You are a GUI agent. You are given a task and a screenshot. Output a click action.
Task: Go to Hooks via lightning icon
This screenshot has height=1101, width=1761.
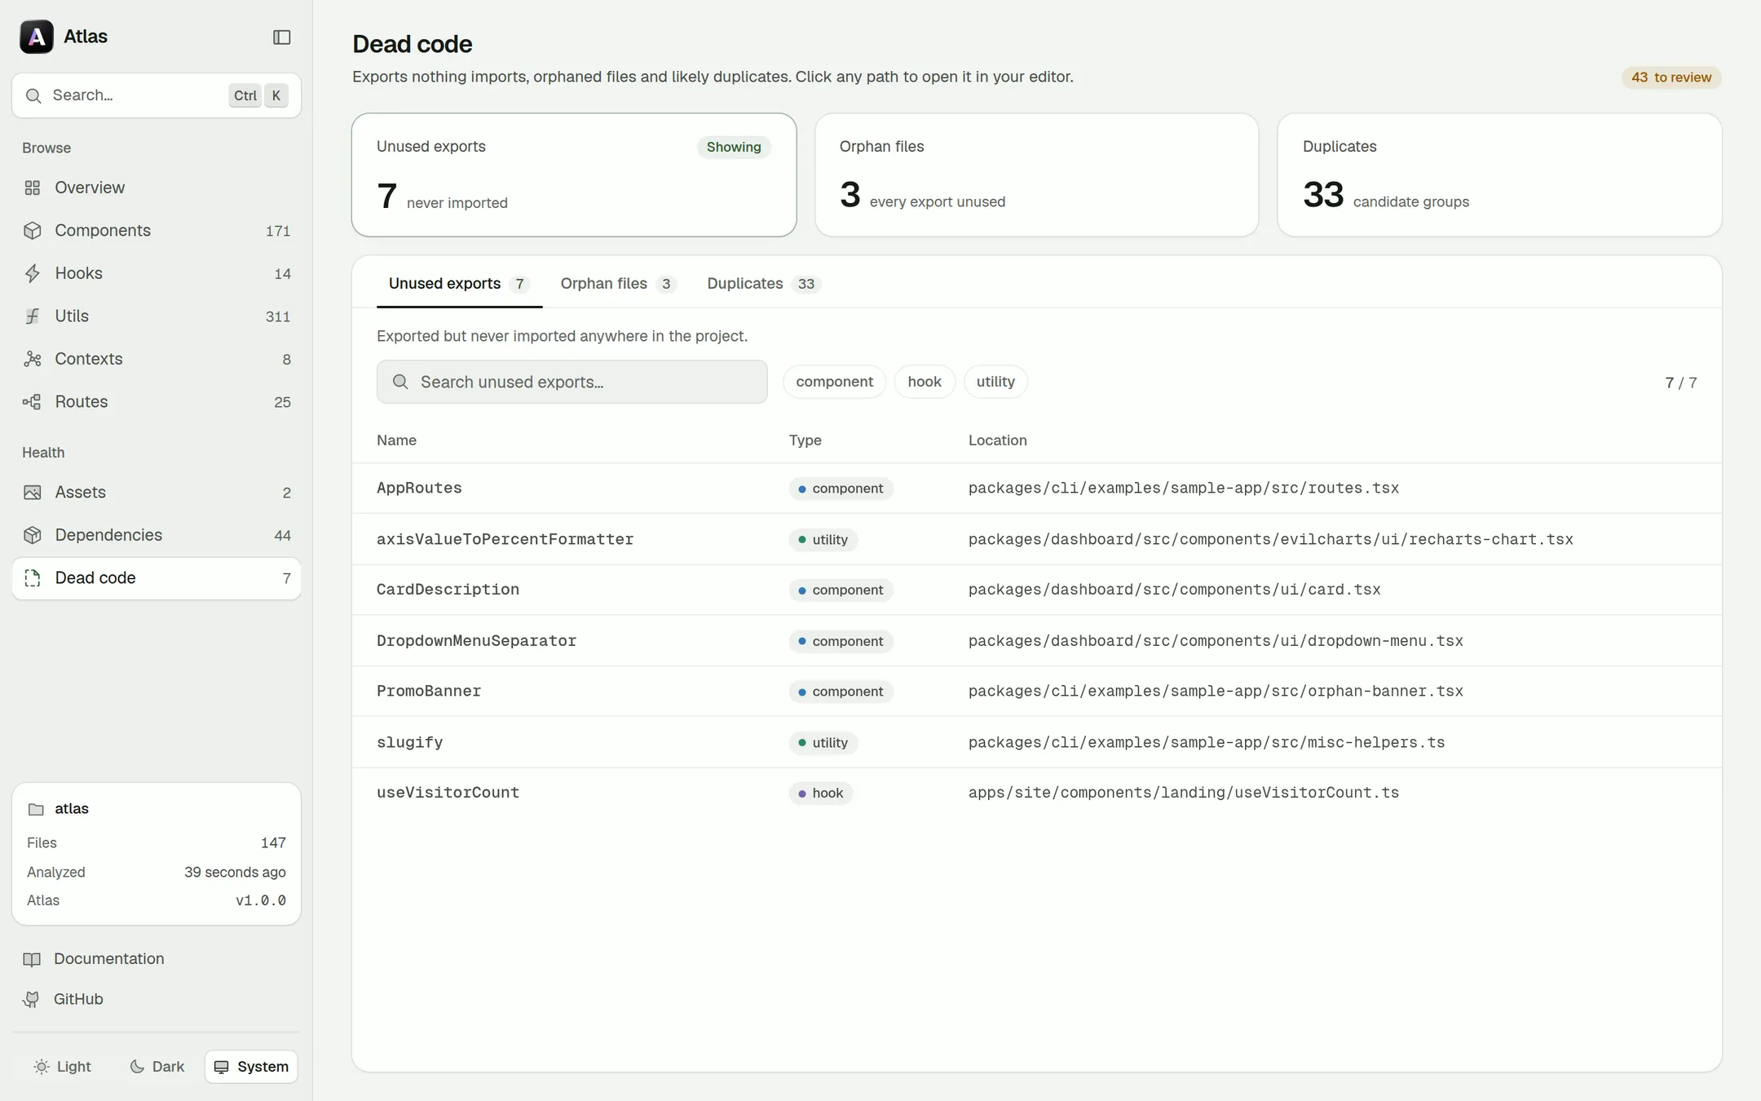click(x=33, y=273)
